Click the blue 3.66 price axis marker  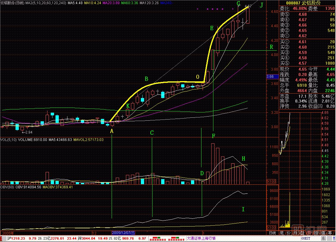click(270, 77)
